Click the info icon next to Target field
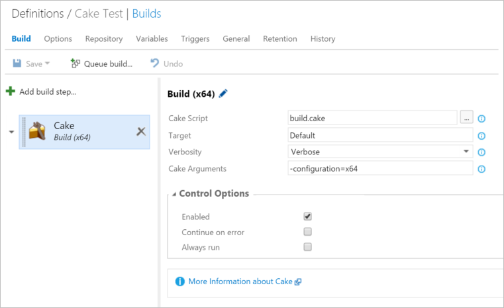The width and height of the screenshot is (504, 308). (481, 136)
